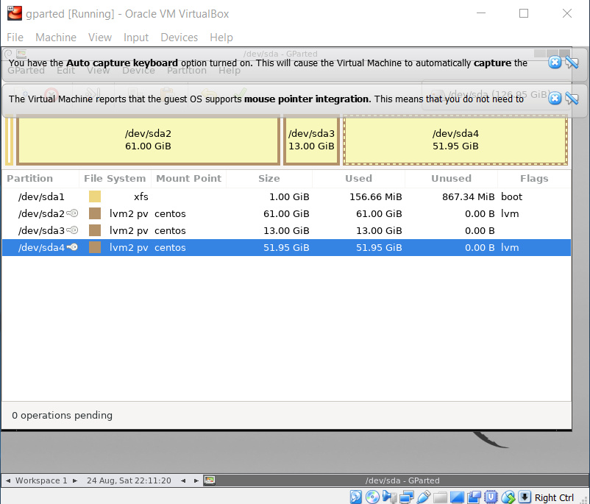Click the key icon beside /dev/sda4
The image size is (590, 504).
72,247
